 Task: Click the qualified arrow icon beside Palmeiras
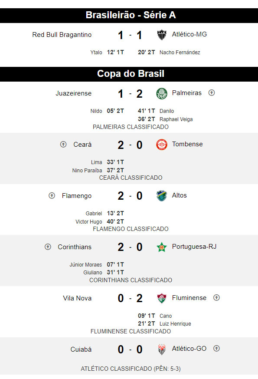tap(212, 93)
